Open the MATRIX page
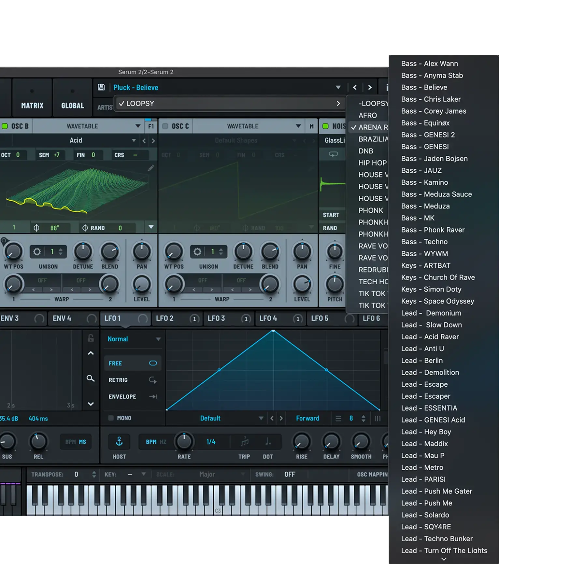 [32, 105]
